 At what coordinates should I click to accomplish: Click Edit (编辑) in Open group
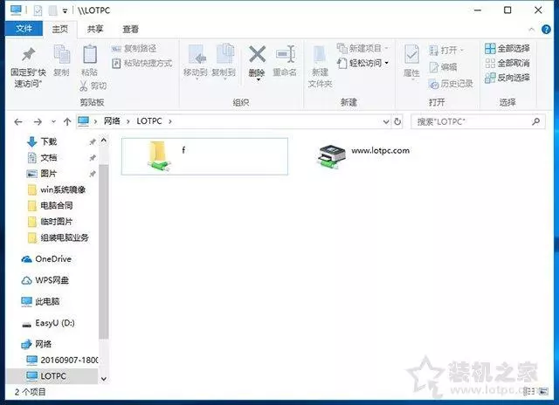pyautogui.click(x=444, y=67)
